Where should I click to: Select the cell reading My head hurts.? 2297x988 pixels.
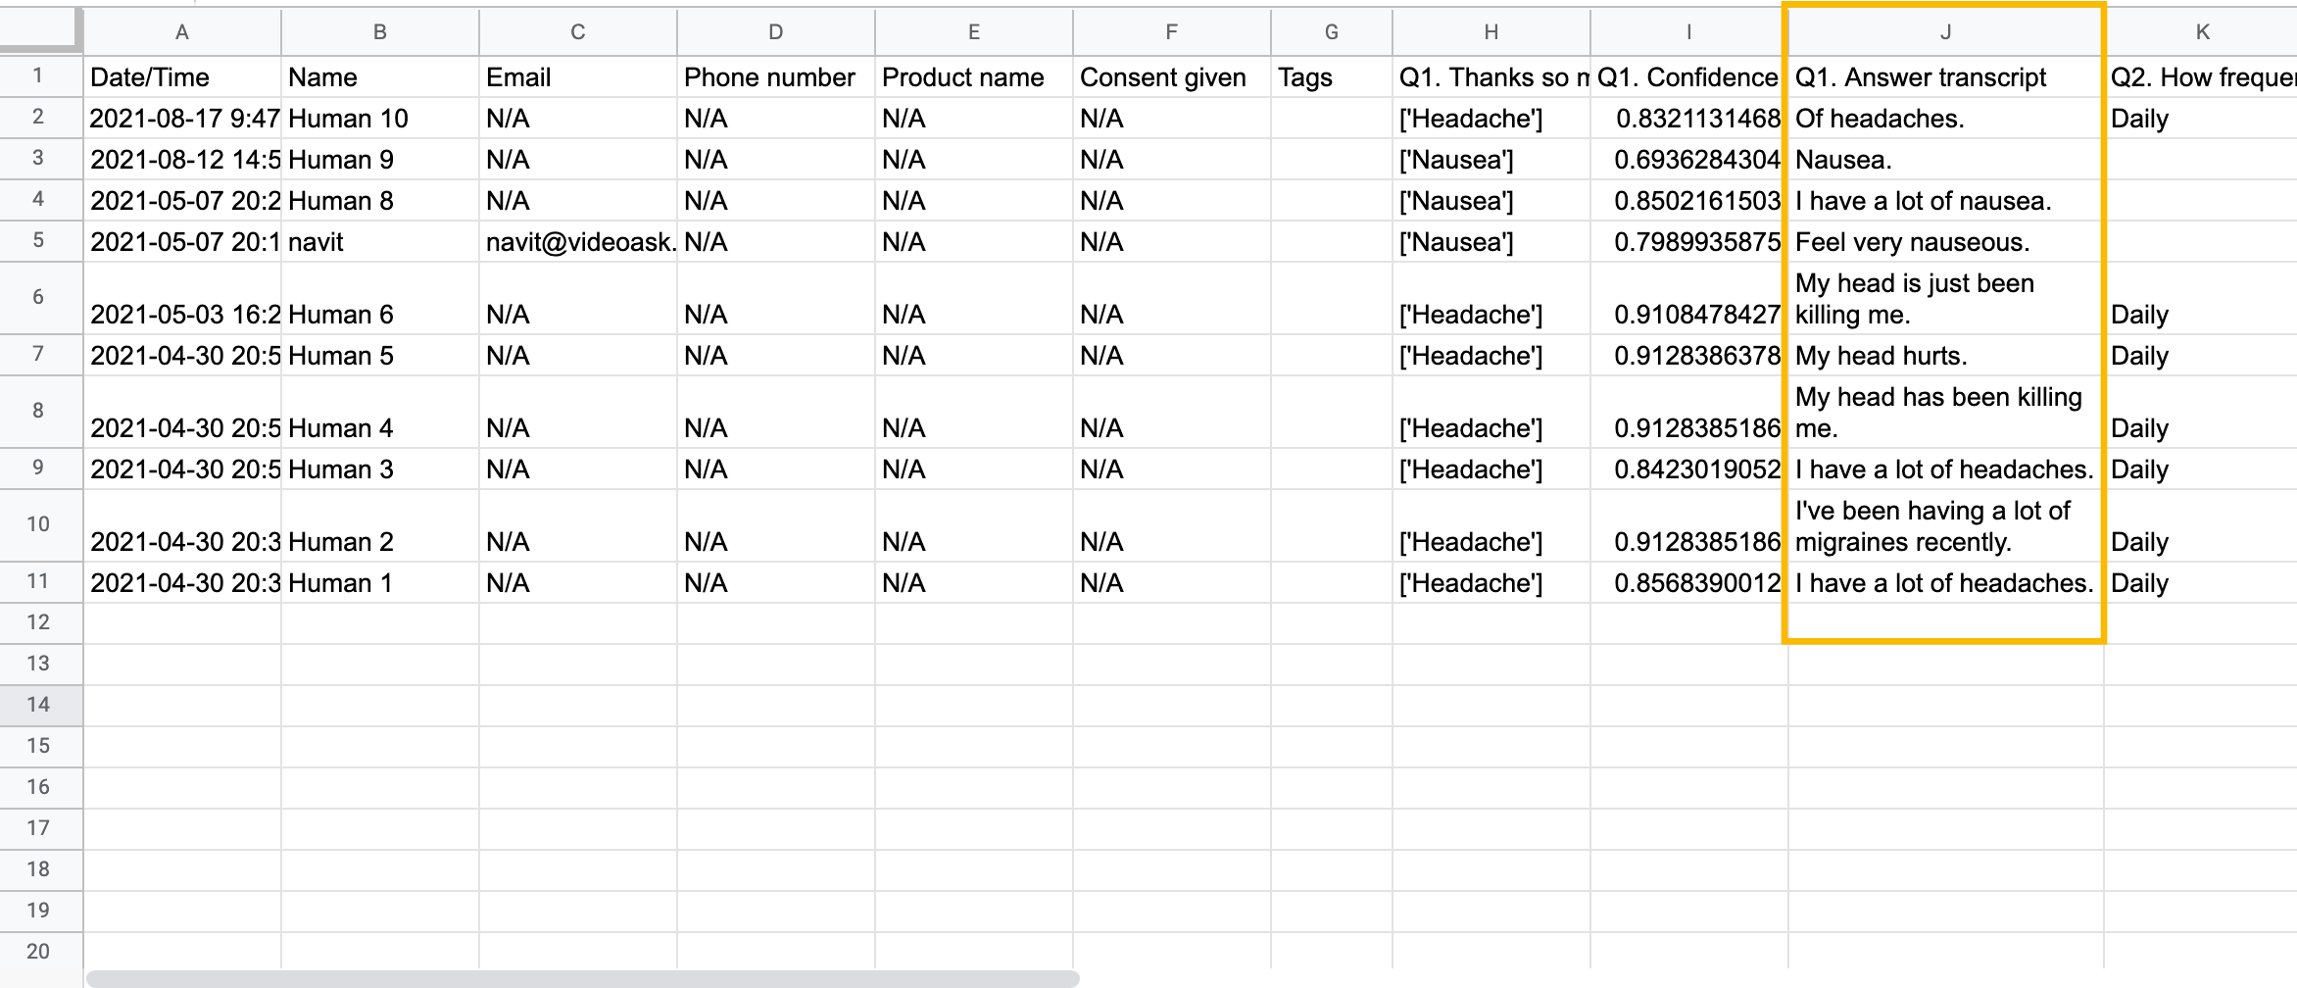tap(1945, 356)
